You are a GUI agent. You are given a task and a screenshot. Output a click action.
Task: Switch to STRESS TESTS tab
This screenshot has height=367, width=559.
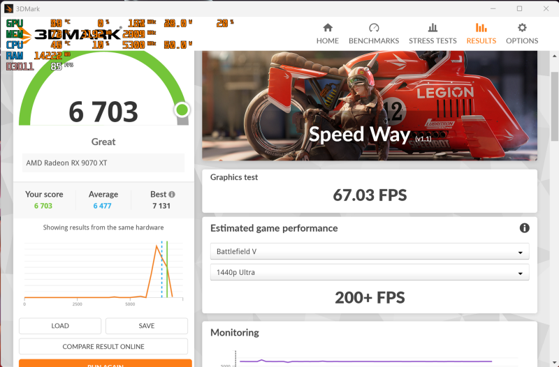pyautogui.click(x=433, y=33)
